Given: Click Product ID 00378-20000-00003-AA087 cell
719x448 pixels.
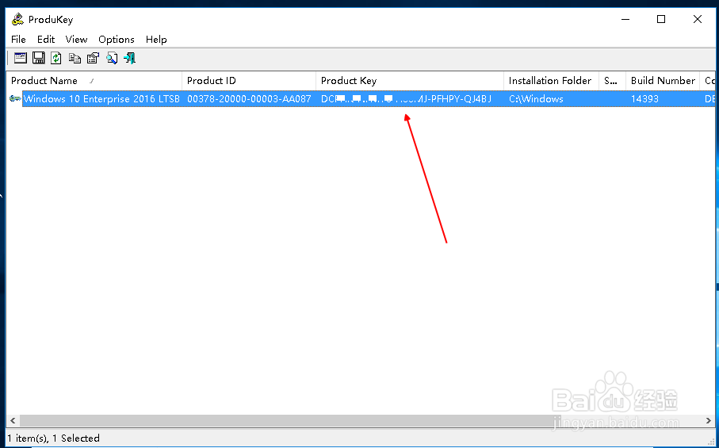Looking at the screenshot, I should coord(249,98).
